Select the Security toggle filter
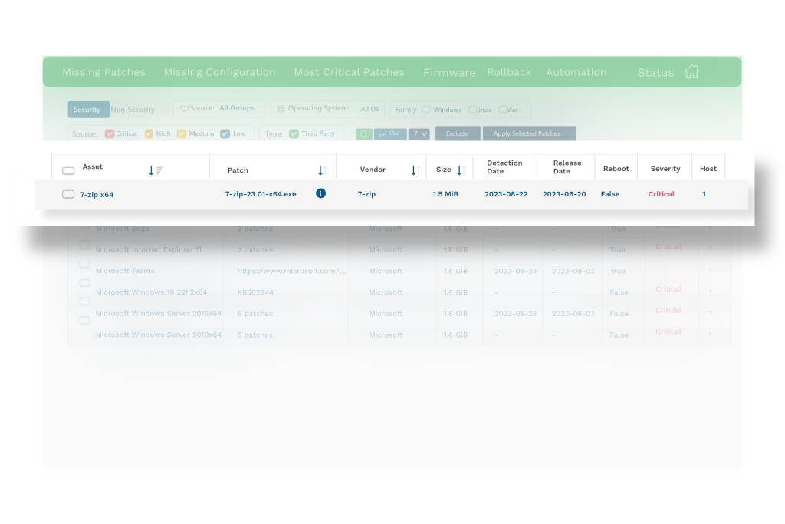785x524 pixels. click(87, 109)
